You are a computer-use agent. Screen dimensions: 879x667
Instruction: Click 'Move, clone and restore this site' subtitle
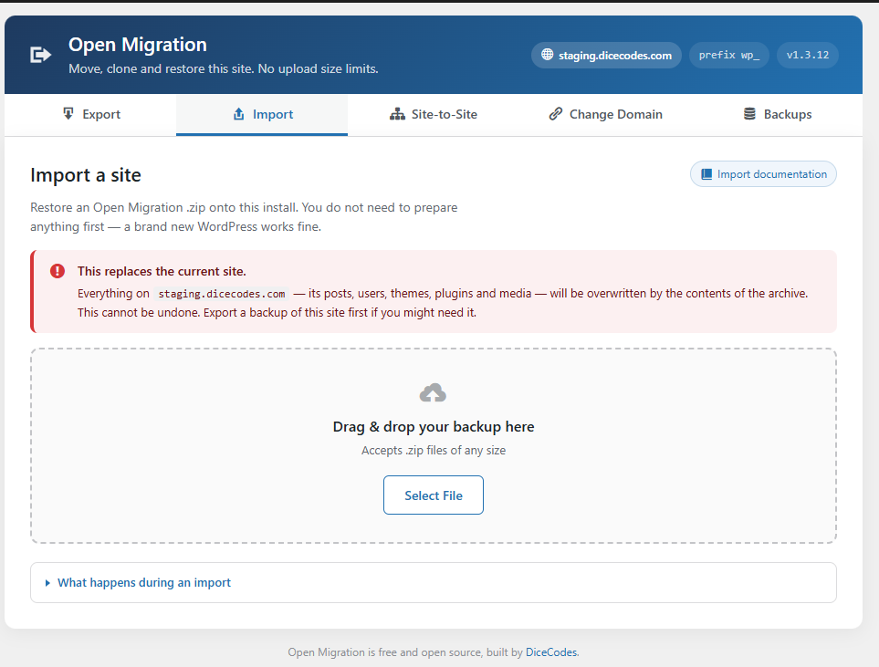tap(223, 69)
